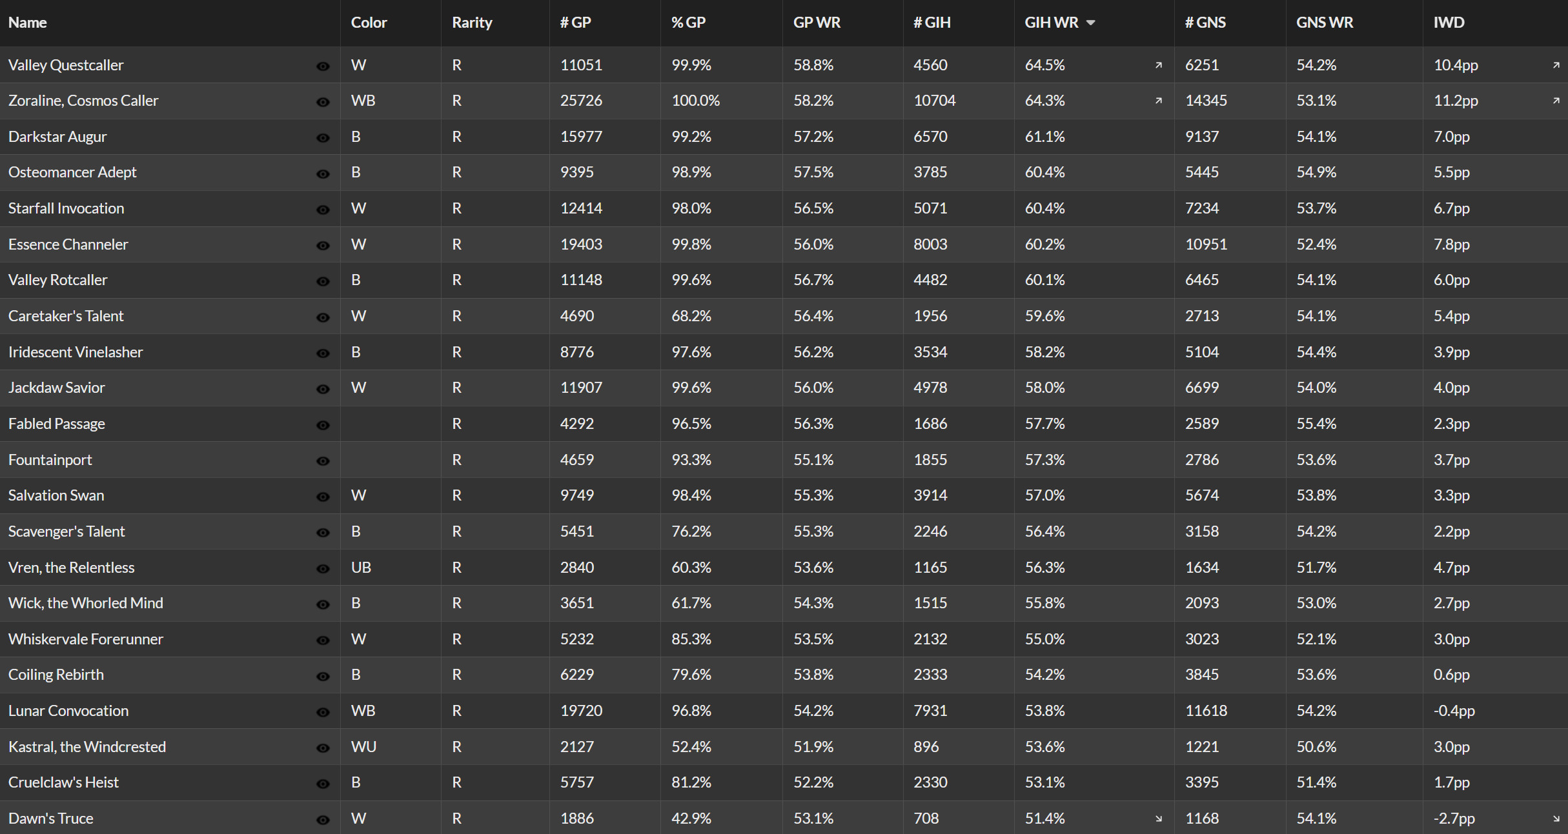Sort by the GP WR column header

point(817,23)
